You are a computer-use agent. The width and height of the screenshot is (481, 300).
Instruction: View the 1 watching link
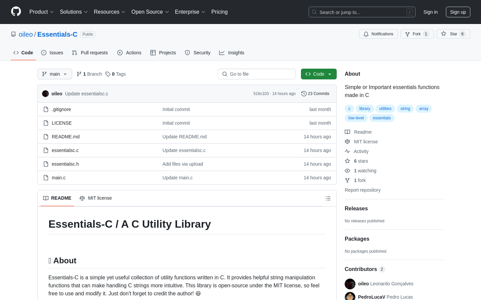tap(360, 171)
